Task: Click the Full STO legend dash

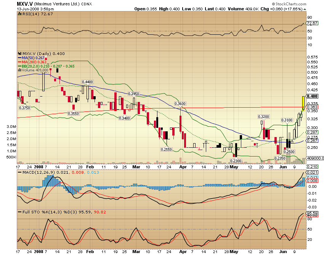Action: coord(19,211)
